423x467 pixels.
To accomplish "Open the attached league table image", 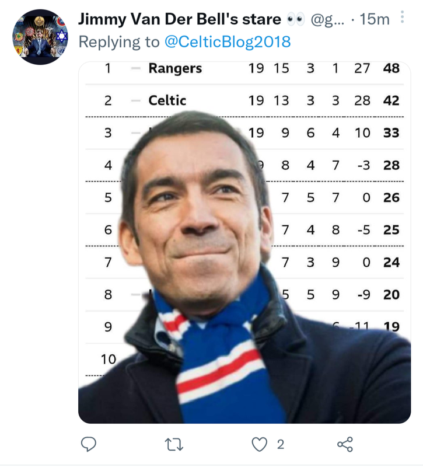I will tap(244, 242).
